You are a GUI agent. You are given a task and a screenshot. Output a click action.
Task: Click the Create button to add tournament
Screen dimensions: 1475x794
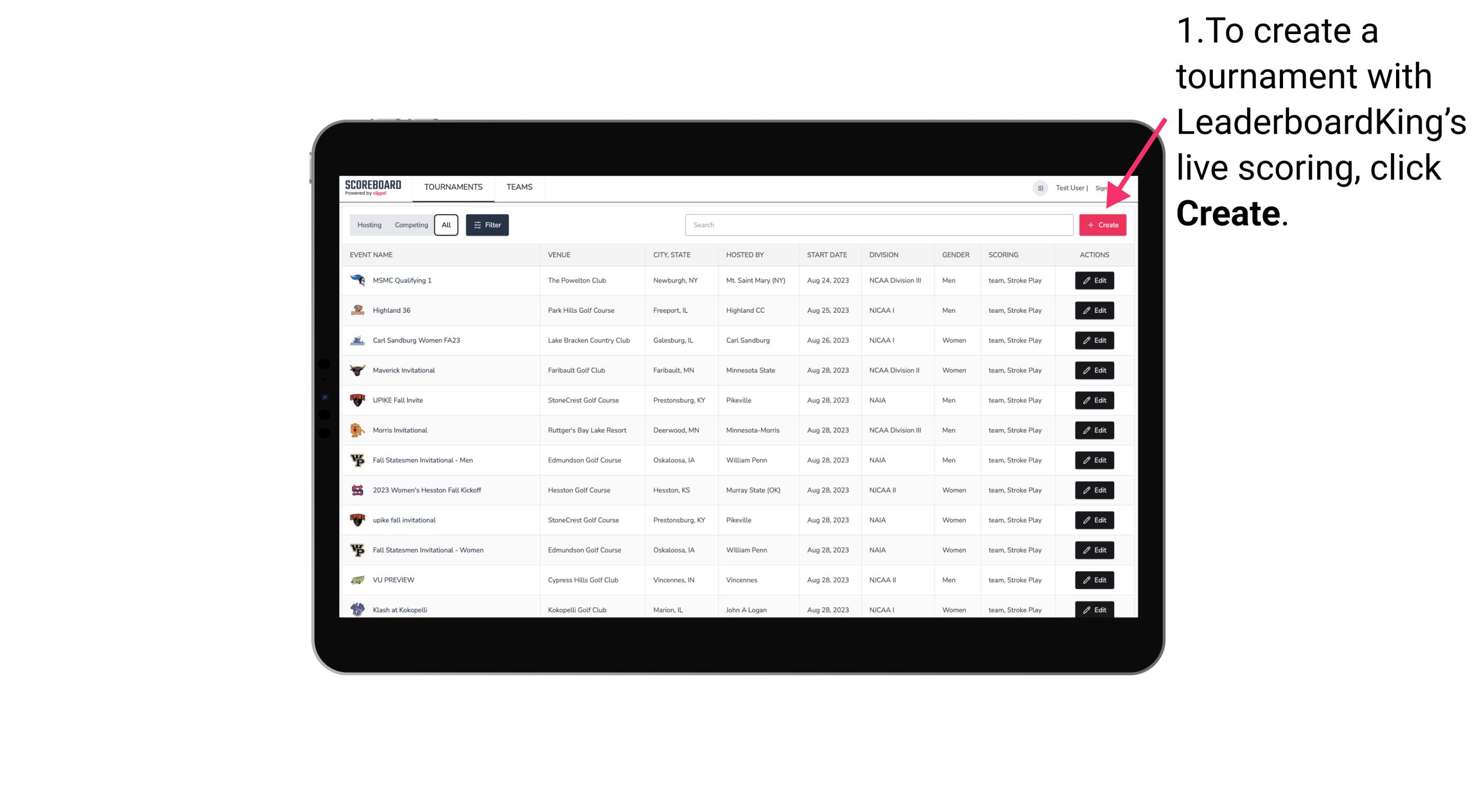coord(1102,225)
